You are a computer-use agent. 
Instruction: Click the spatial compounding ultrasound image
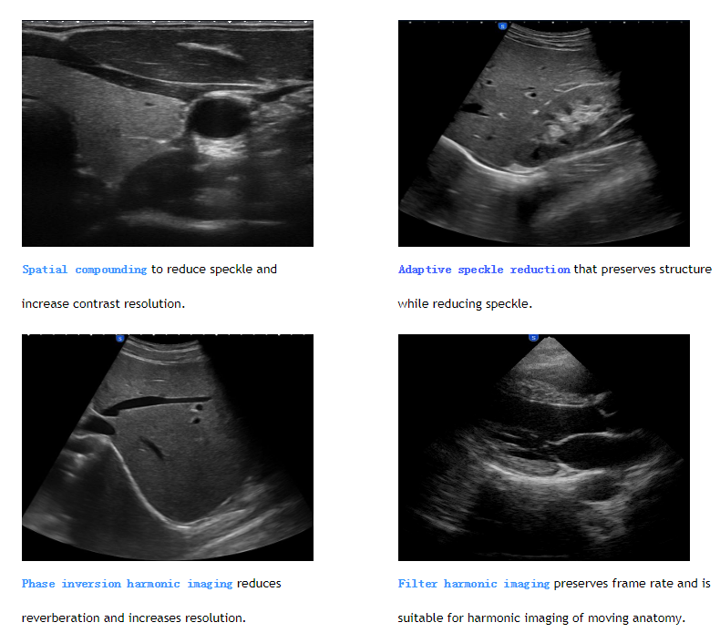tap(168, 134)
